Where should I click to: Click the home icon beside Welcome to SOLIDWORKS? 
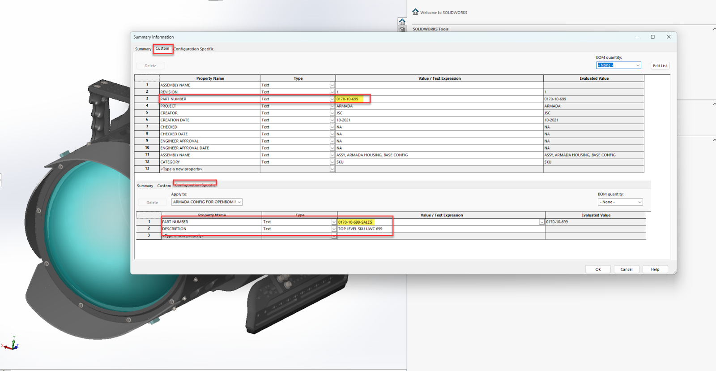[415, 12]
